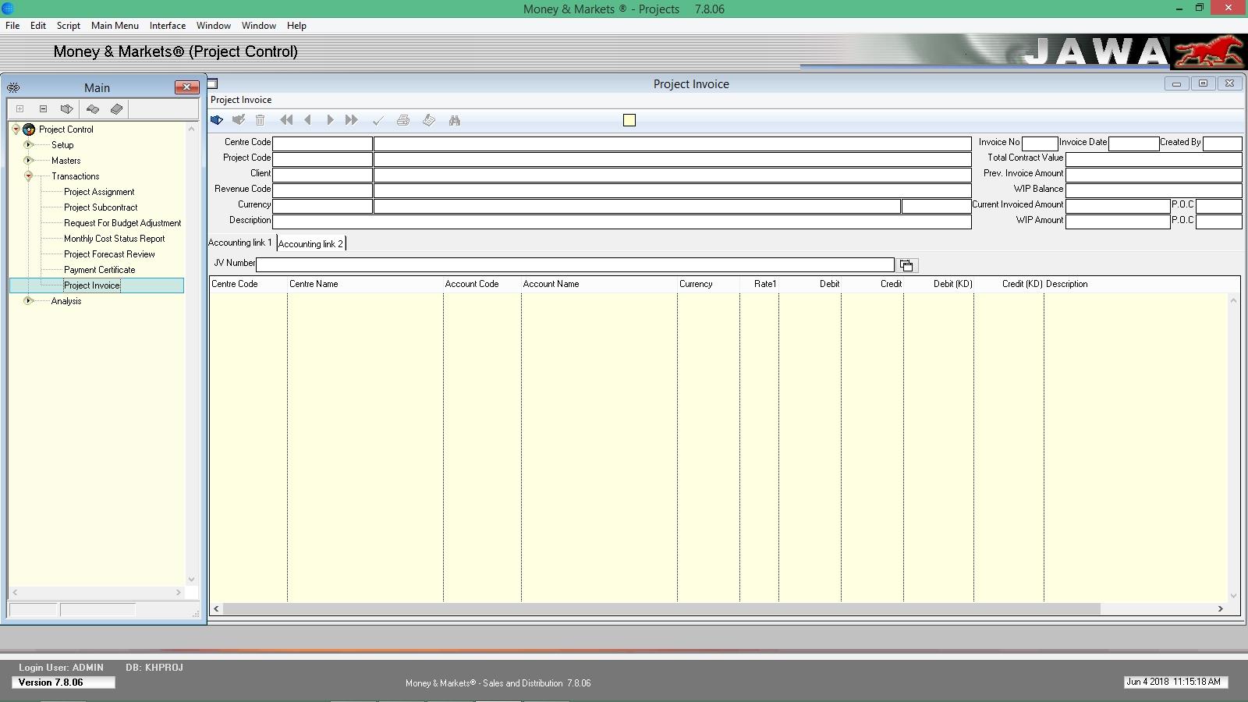This screenshot has width=1248, height=702.
Task: Click the Revenue Code input field
Action: [x=322, y=190]
